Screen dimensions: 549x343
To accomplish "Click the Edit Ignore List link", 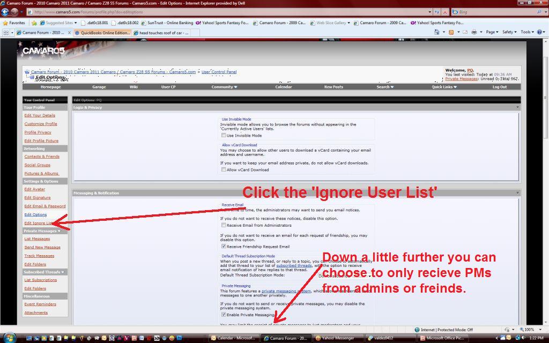I will click(38, 223).
